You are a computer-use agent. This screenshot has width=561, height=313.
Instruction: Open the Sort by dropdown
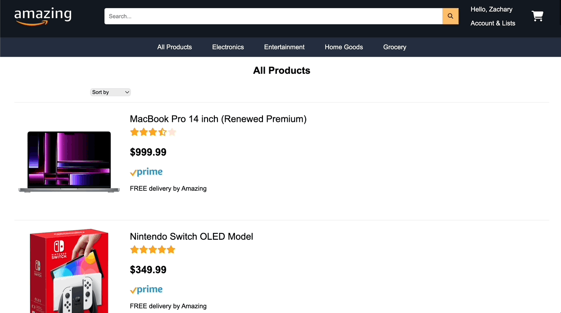(110, 92)
